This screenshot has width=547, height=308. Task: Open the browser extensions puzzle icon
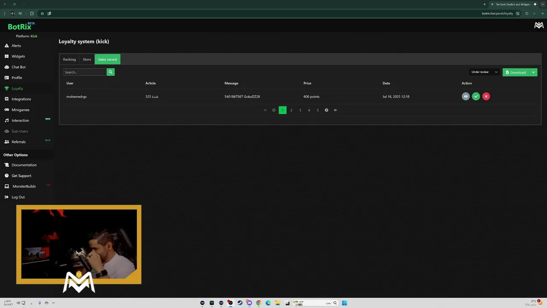(x=32, y=14)
